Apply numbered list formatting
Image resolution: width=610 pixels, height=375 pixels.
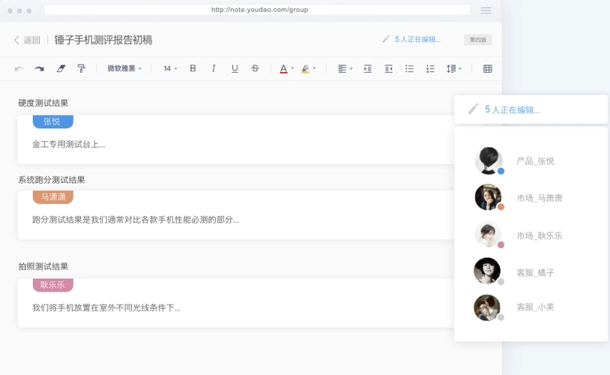(430, 69)
